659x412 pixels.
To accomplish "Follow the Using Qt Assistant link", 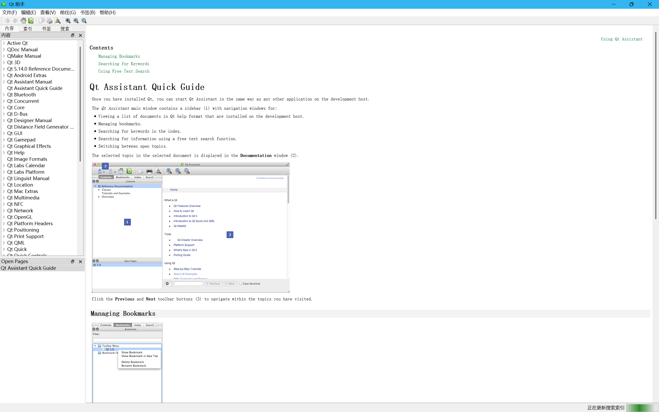I will [x=622, y=39].
